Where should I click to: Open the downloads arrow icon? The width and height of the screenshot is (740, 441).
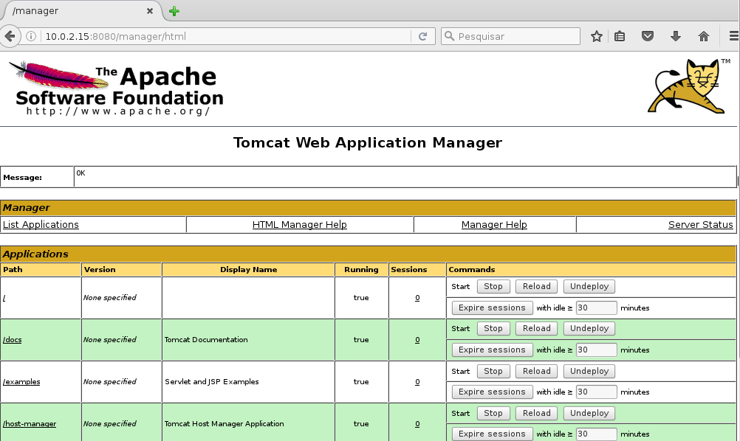(x=675, y=36)
